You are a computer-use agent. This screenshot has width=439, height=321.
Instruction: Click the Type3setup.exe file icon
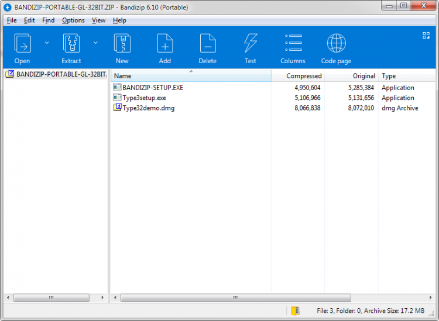coord(117,97)
